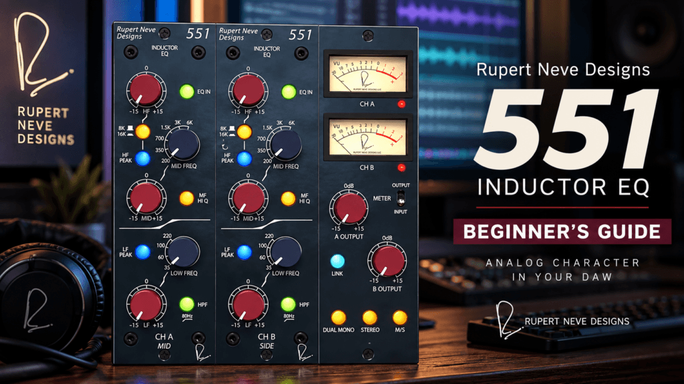Viewport: 684px width, 384px height.
Task: Click the CH B MID FREQ selector knob
Action: (285, 144)
